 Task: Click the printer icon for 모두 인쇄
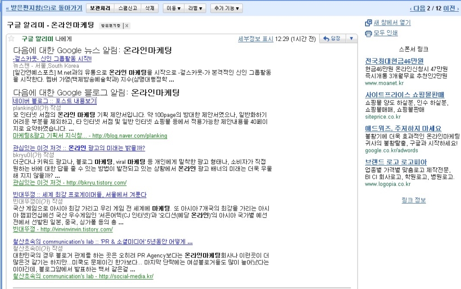click(x=368, y=33)
